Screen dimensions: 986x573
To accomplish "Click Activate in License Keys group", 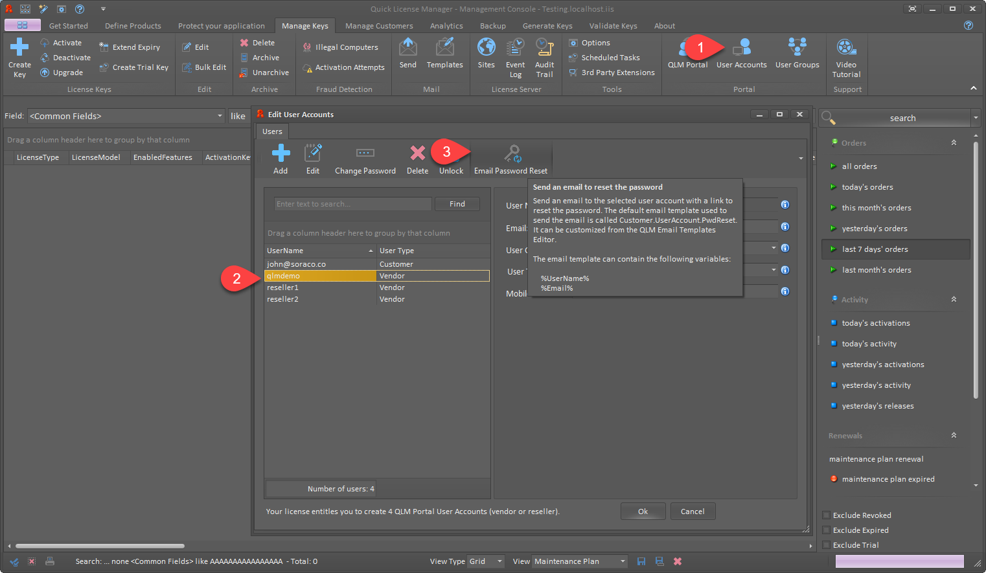I will pyautogui.click(x=61, y=43).
